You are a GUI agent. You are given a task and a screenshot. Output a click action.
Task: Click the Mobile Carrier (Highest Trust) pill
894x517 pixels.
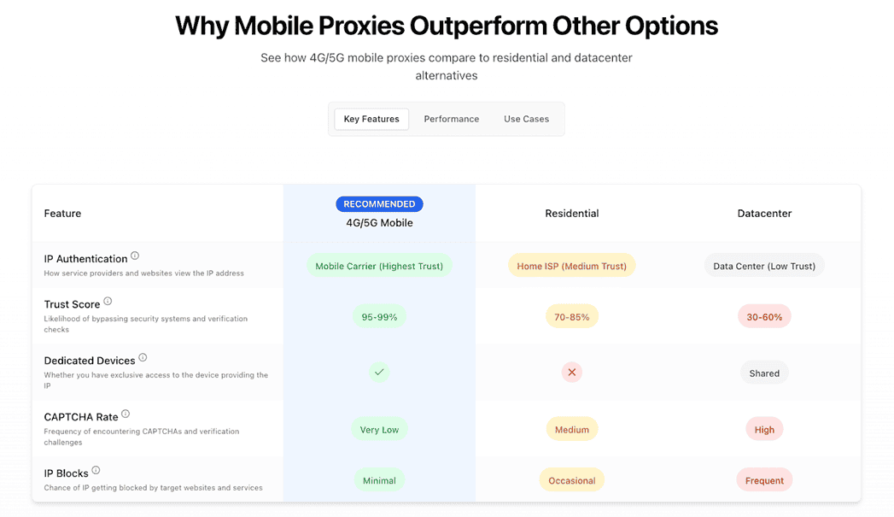[x=379, y=266]
